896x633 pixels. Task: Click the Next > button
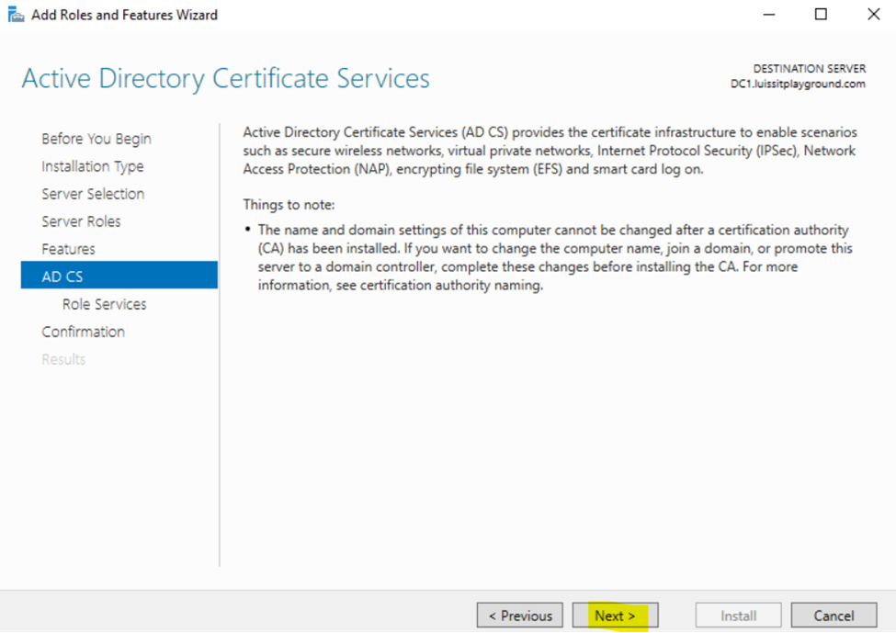pyautogui.click(x=615, y=616)
